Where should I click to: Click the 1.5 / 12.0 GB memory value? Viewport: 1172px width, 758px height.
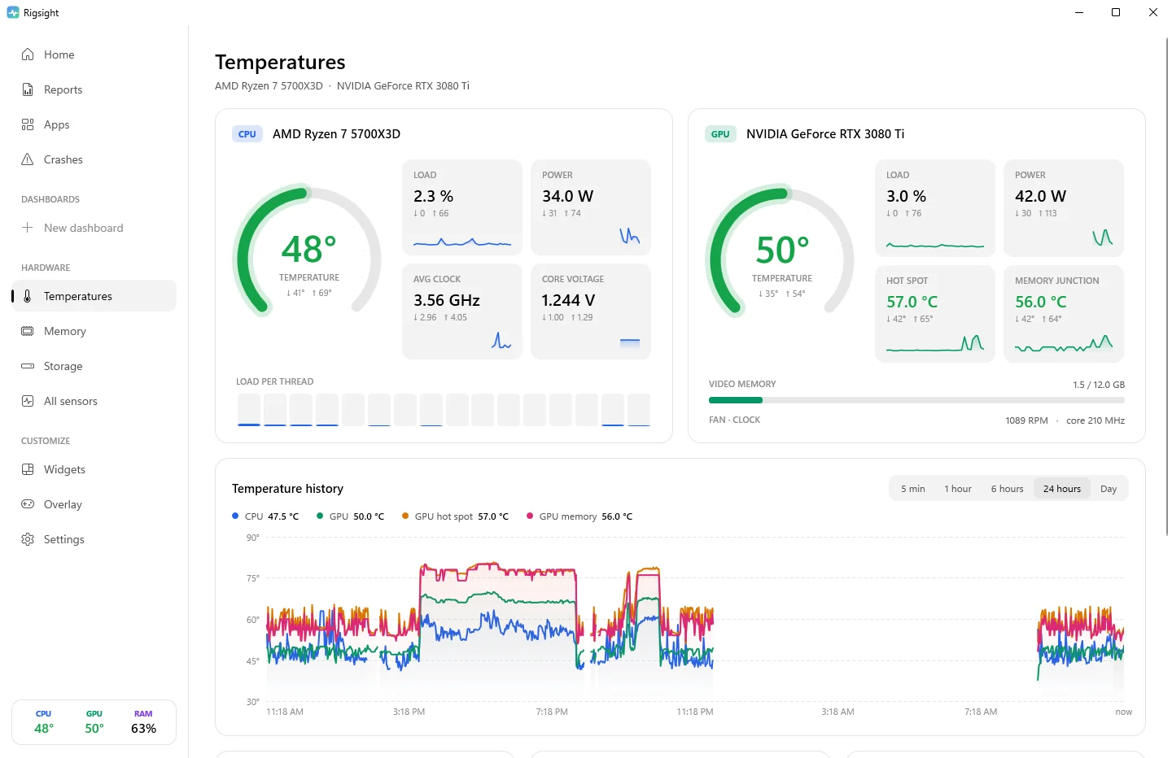coord(1099,385)
